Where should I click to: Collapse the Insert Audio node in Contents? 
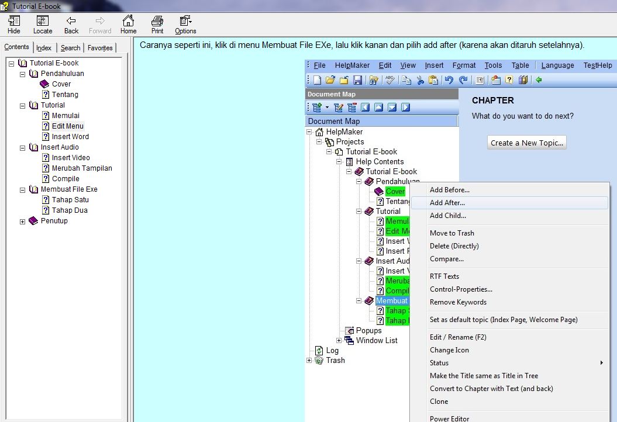(x=22, y=147)
